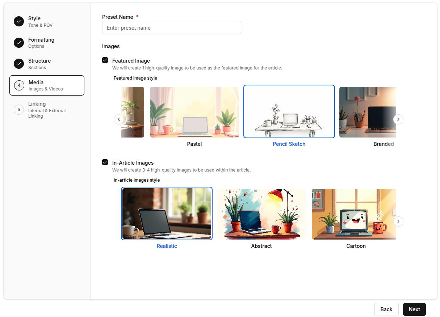Select the numbered circle 4 for Media
Screen dimensions: 440x317
[19, 85]
